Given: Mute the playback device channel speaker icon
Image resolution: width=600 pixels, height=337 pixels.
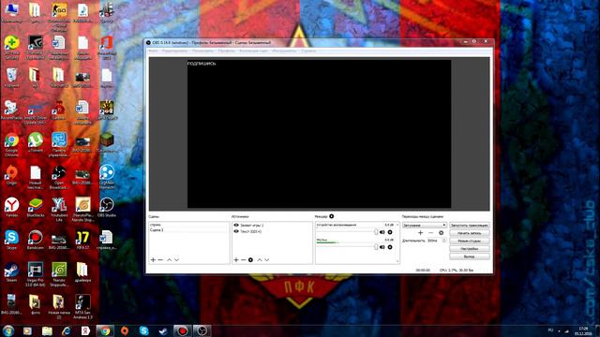Looking at the screenshot, I should coord(382,232).
